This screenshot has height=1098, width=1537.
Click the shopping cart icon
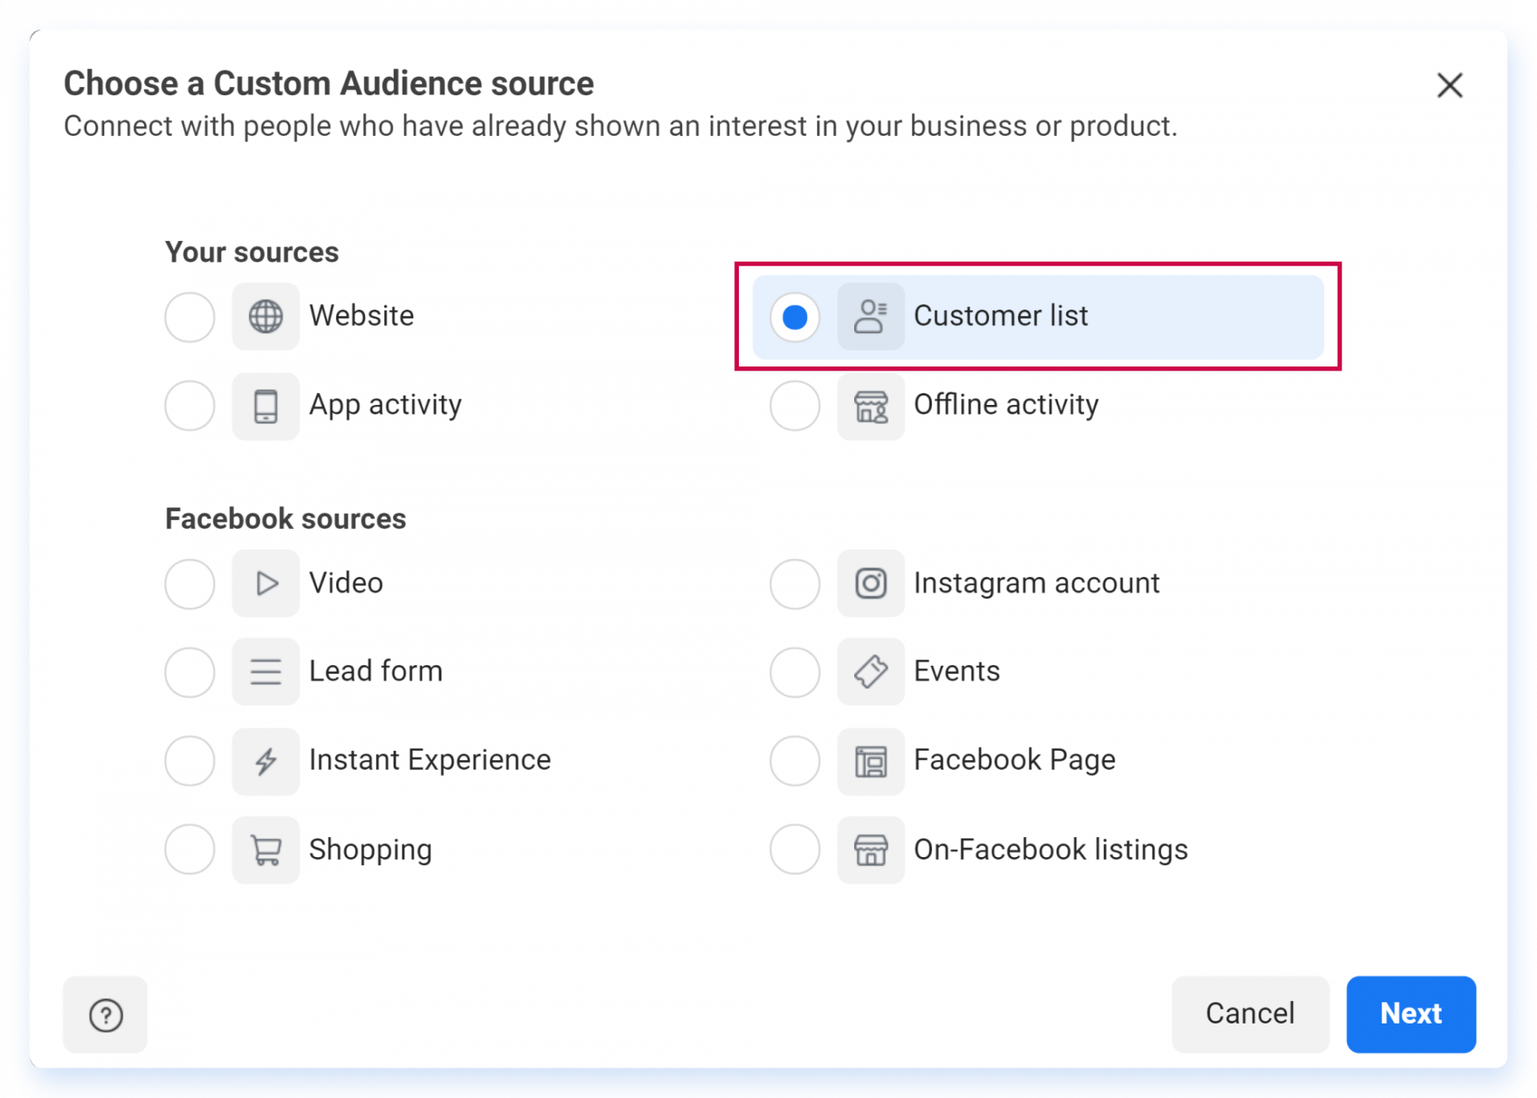coord(266,850)
